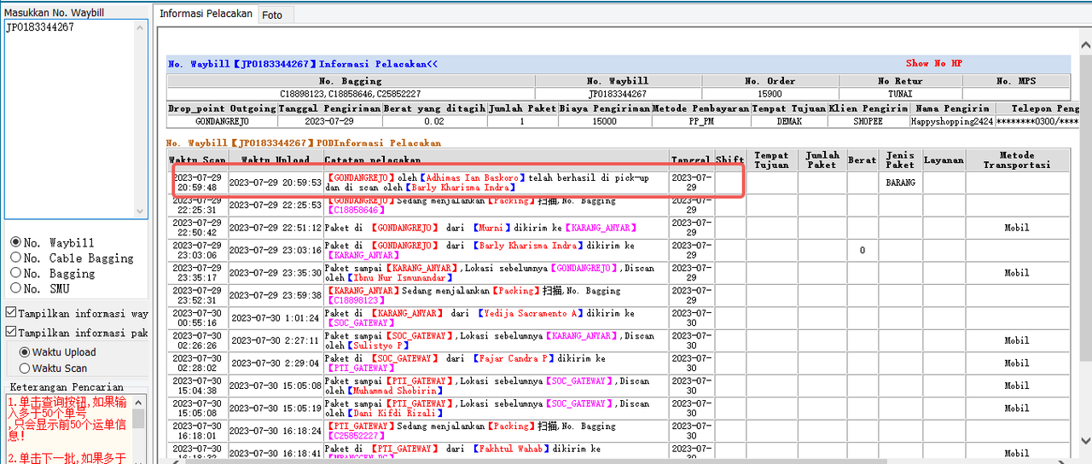Click the Keterangan Pencarian scrollbar thumb

click(x=138, y=419)
